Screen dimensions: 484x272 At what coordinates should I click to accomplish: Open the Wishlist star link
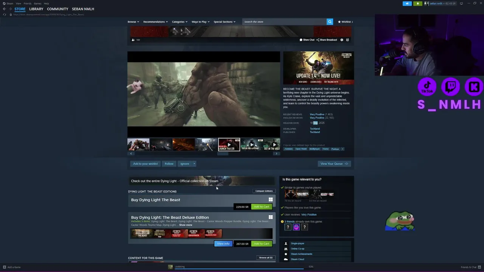pos(345,22)
